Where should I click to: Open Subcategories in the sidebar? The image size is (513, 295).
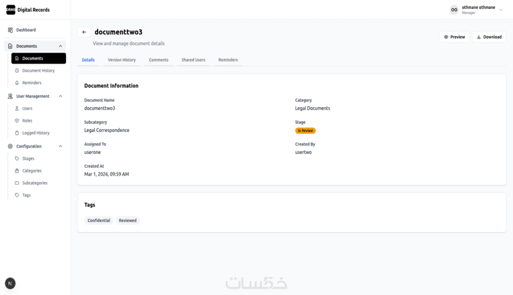tap(35, 183)
